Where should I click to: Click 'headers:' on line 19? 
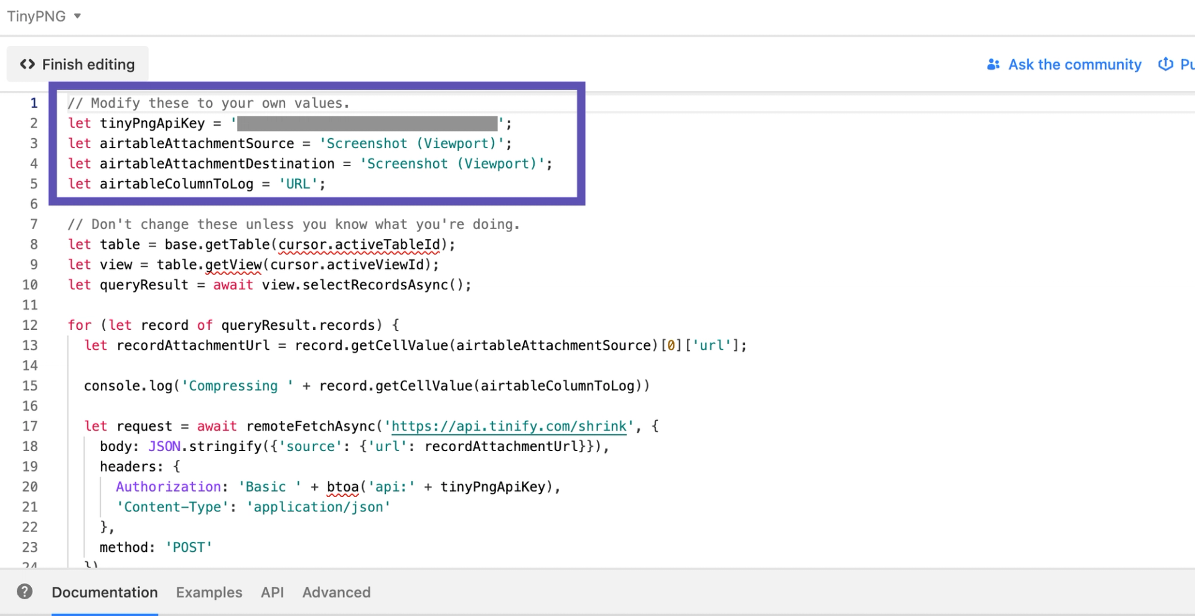[132, 467]
